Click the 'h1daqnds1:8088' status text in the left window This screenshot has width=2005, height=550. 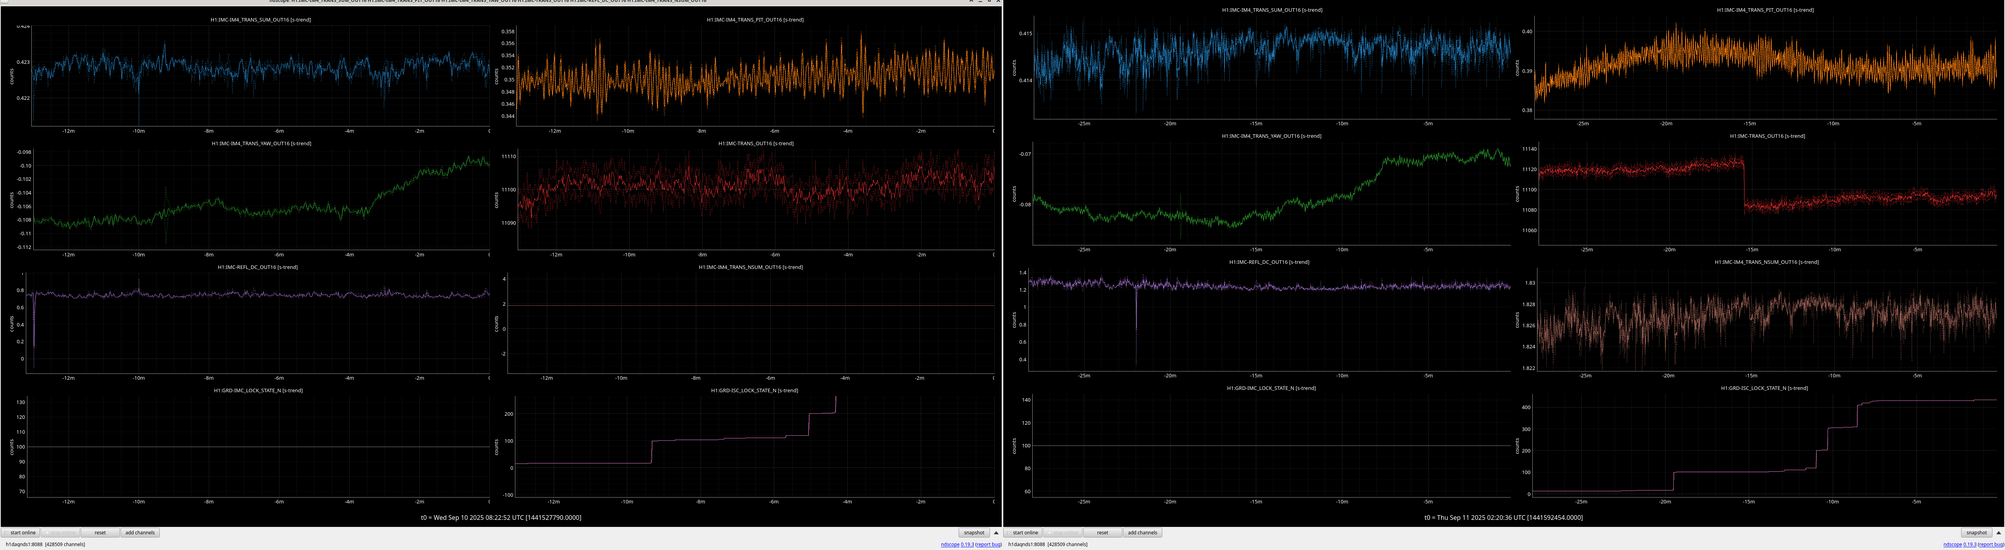coord(23,545)
